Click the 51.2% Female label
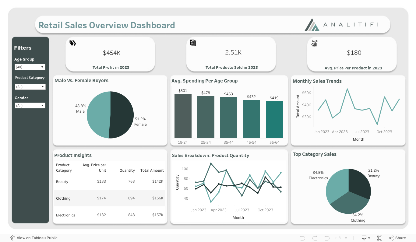The height and width of the screenshot is (242, 416). (140, 122)
